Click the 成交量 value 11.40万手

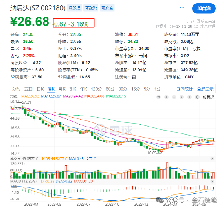190,34
